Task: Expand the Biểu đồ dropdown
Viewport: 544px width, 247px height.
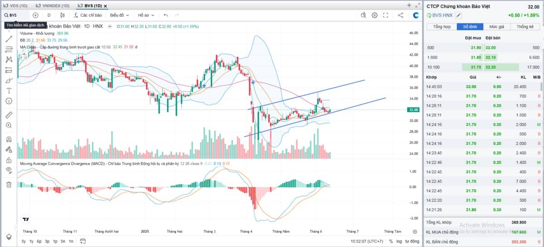Action: 121,15
